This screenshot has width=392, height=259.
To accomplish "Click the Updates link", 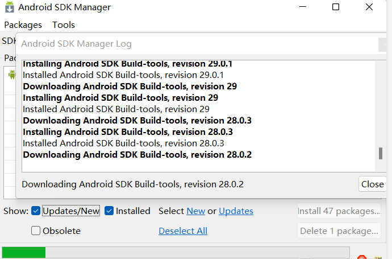I will coord(236,211).
